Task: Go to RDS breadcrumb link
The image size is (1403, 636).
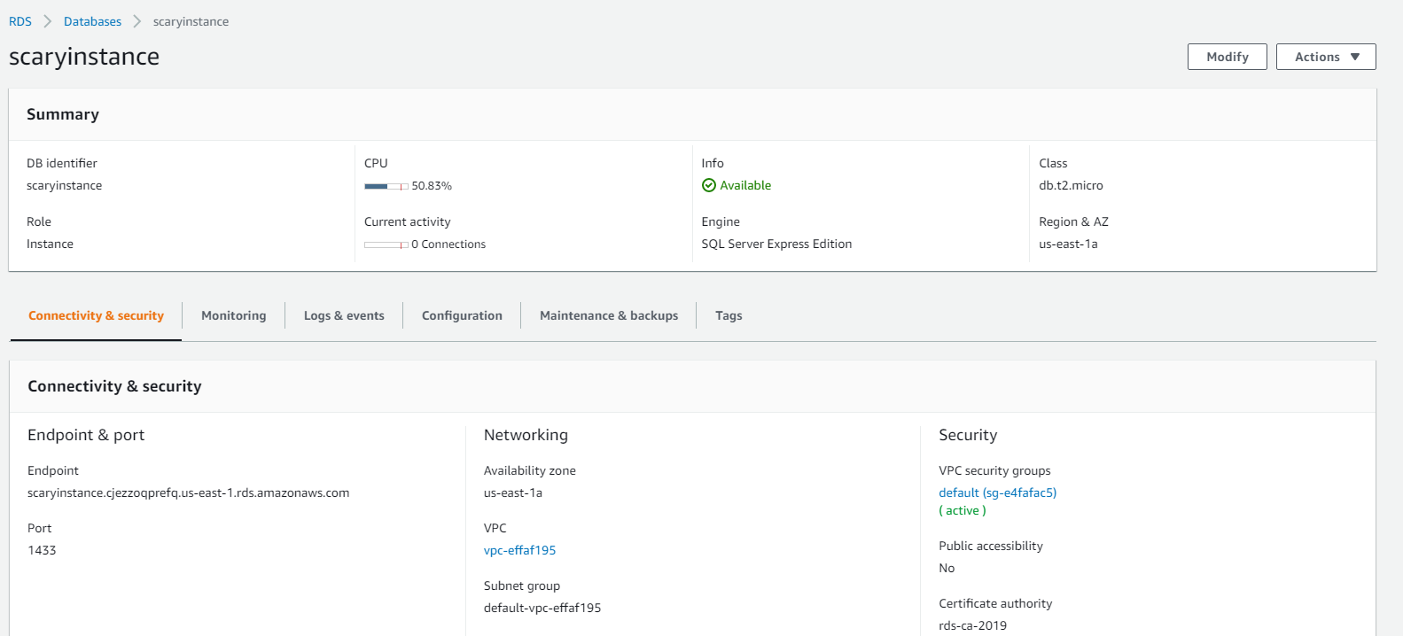Action: click(20, 21)
